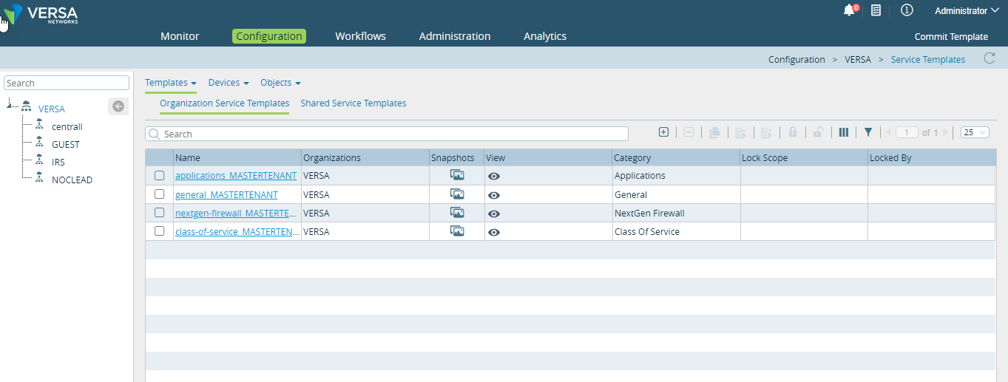Click the clone copy icon in toolbar
Screen dimensions: 1008x382
(x=714, y=132)
